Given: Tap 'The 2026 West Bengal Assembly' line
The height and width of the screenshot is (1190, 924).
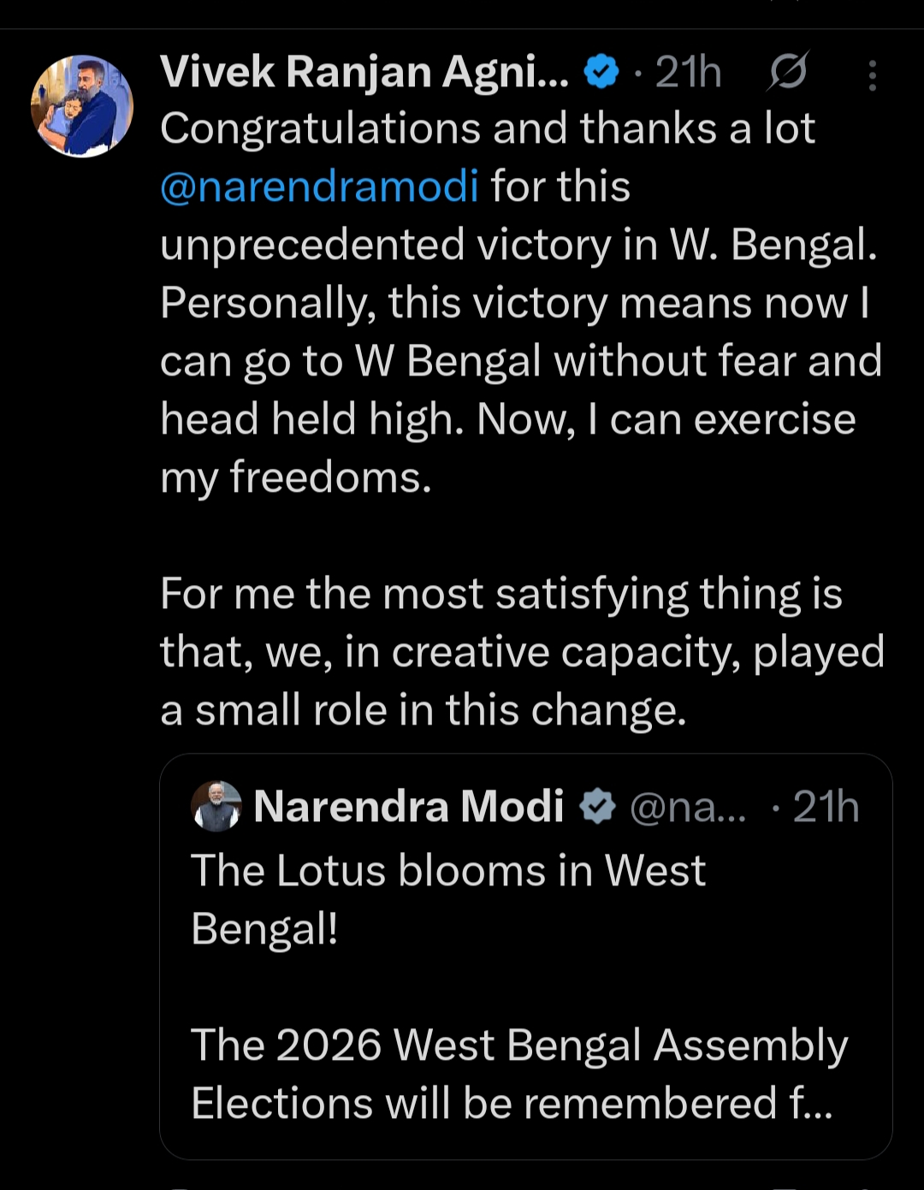Looking at the screenshot, I should point(519,1045).
